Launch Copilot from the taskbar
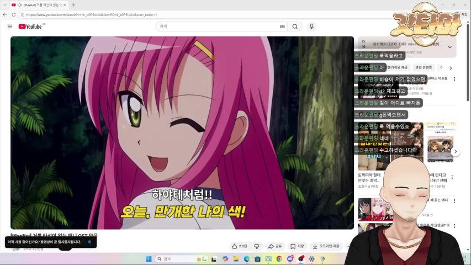This screenshot has width=471, height=265. [x=225, y=259]
